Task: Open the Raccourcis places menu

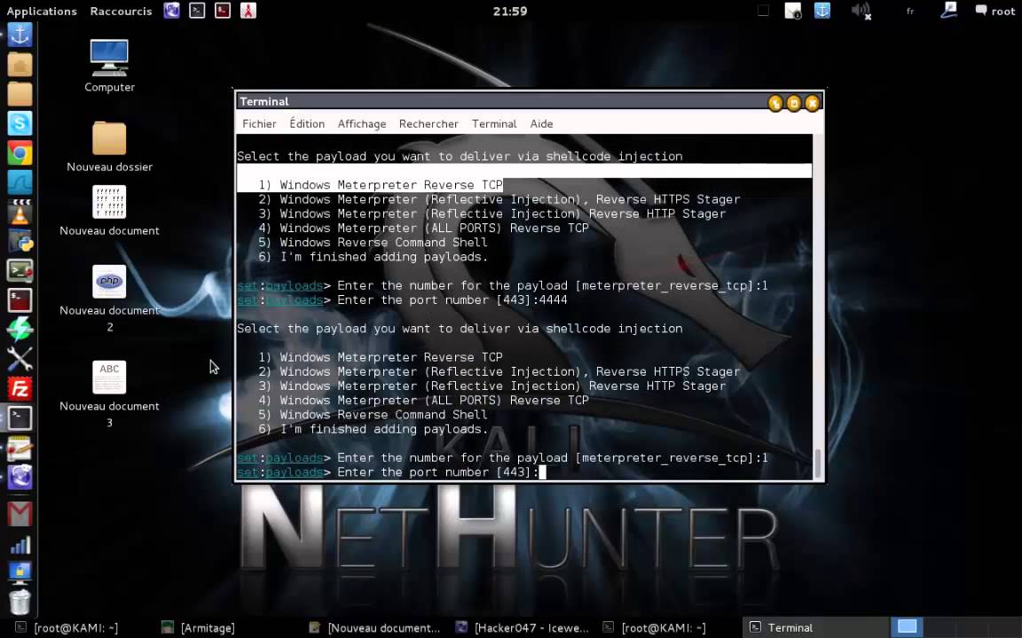Action: [121, 11]
